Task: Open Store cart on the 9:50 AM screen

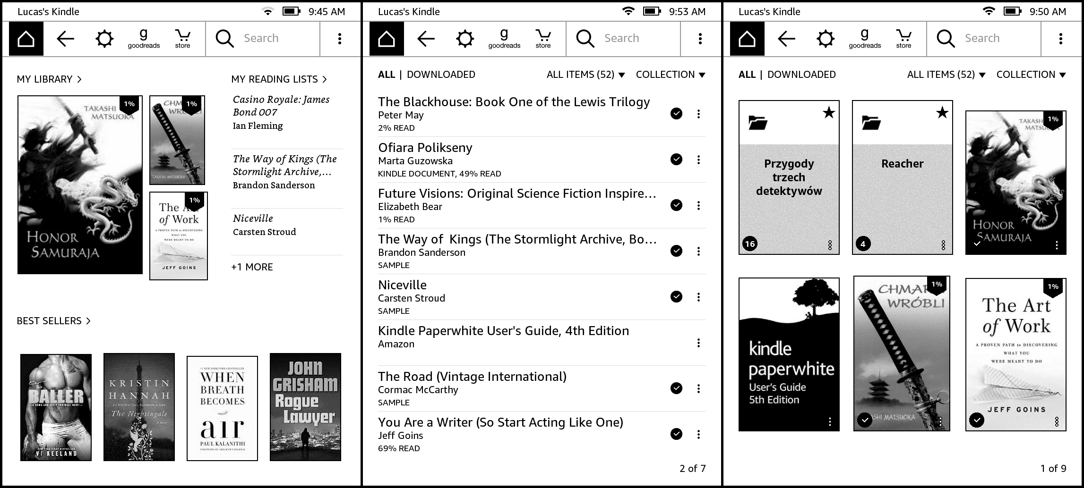Action: (903, 39)
